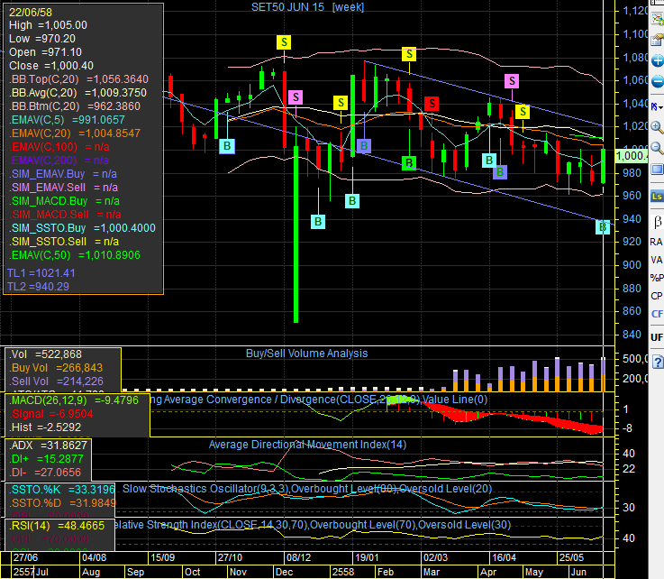Image resolution: width=664 pixels, height=579 pixels.
Task: Click the blue plus button
Action: [658, 60]
